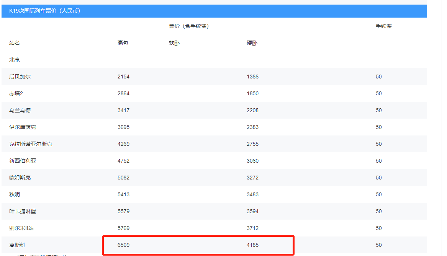The image size is (447, 256).
Task: Click the highlighted 6509 Moscow deluxe price
Action: 123,245
